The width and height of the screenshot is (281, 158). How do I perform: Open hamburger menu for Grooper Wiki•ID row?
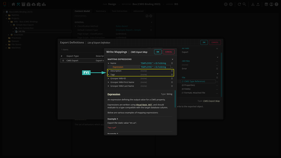172,79
